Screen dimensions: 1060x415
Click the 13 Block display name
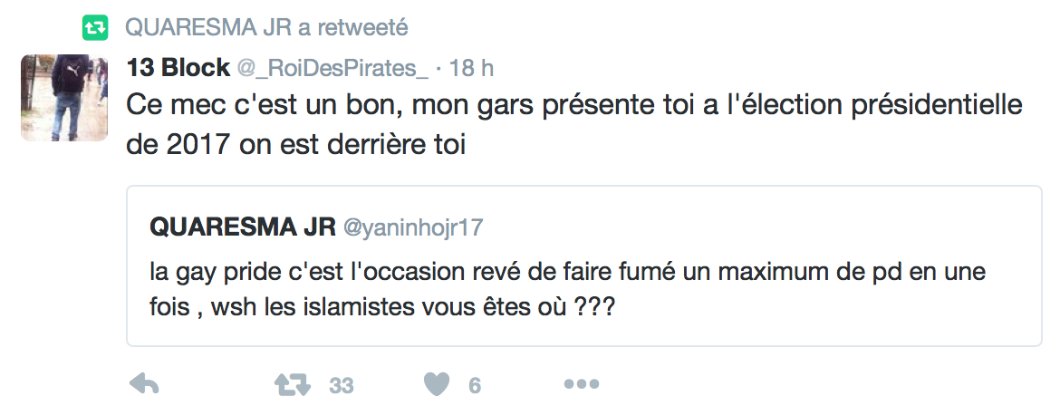tap(177, 69)
